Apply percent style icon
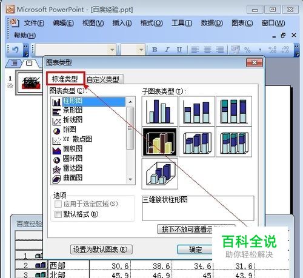This screenshot has height=278, width=303. tap(247, 50)
